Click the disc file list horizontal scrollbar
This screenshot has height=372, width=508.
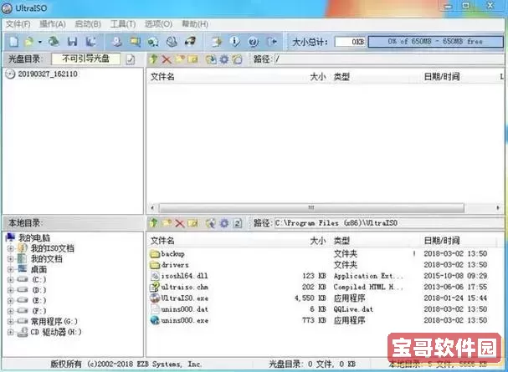tap(311, 207)
